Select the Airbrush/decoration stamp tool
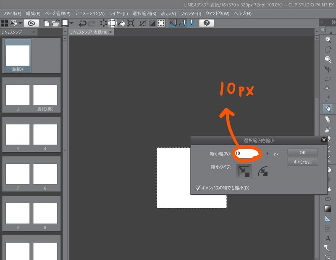Screen dimensions: 336x260 coord(328,130)
